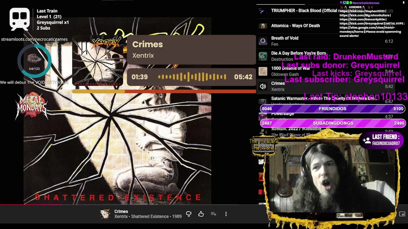The height and width of the screenshot is (229, 408).
Task: Click the streamloots.com/necrocaticgames text
Action: click(34, 39)
